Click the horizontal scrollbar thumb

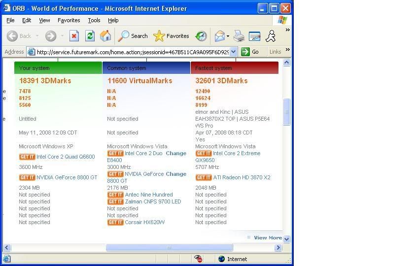(x=169, y=247)
